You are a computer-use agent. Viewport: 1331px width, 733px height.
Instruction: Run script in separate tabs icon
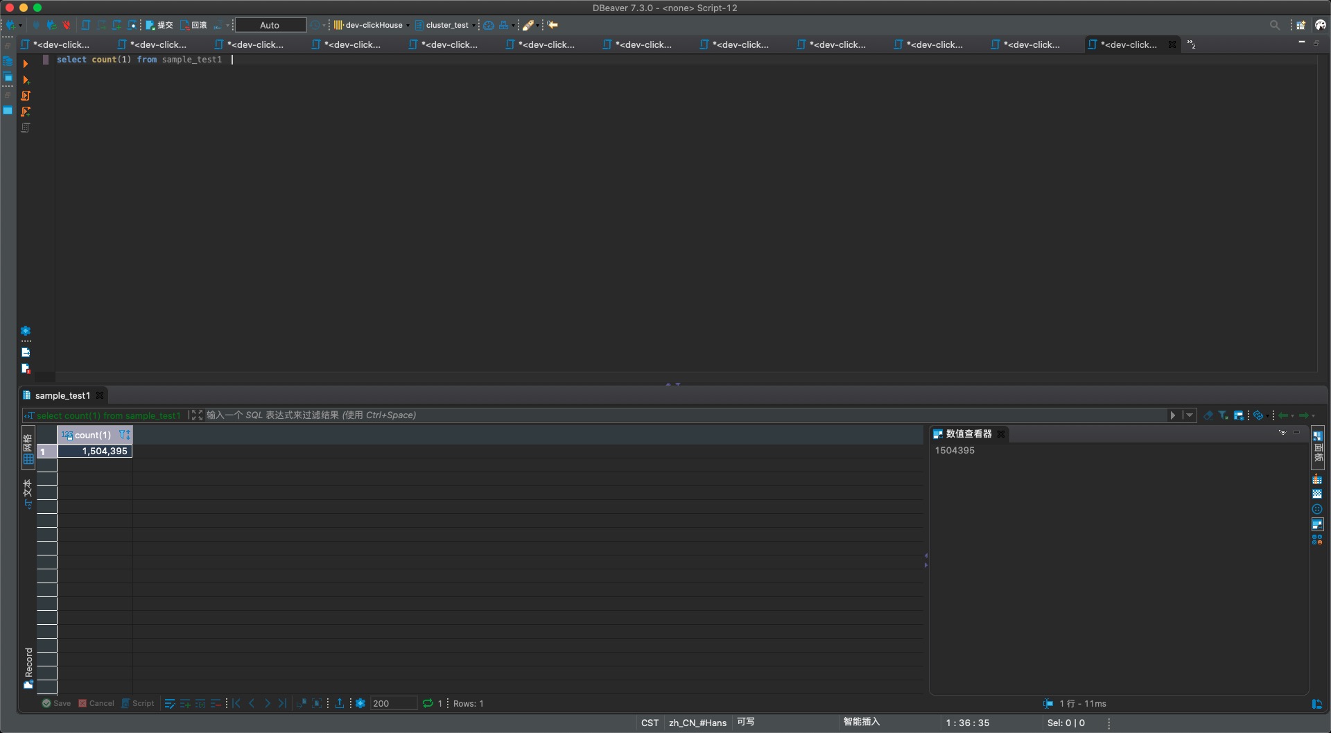[26, 112]
